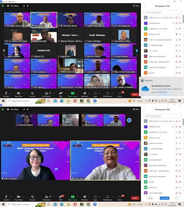Open Whiteboards in lower Zoom toolbar
The height and width of the screenshot is (207, 184).
108,198
